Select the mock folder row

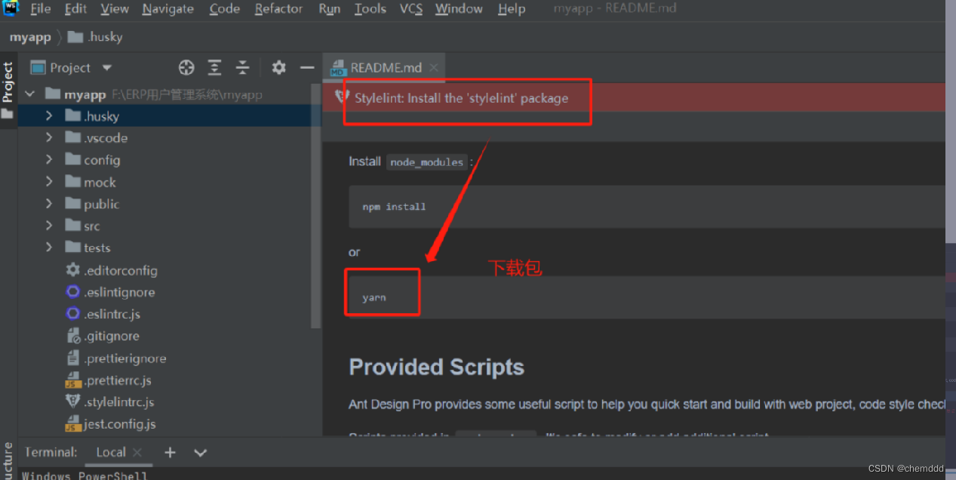click(x=165, y=182)
